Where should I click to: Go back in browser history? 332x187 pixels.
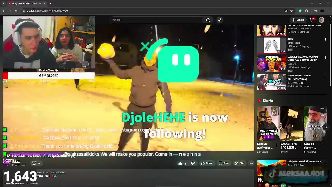point(4,11)
